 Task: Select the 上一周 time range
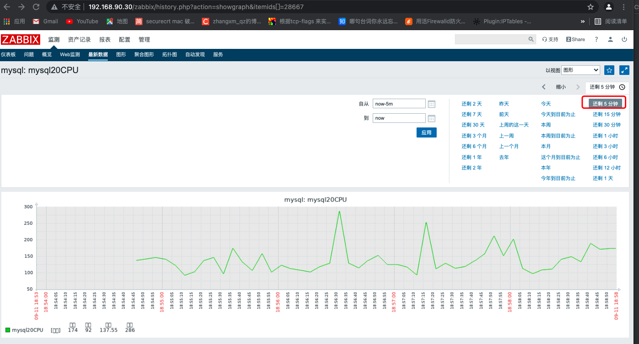pyautogui.click(x=506, y=136)
